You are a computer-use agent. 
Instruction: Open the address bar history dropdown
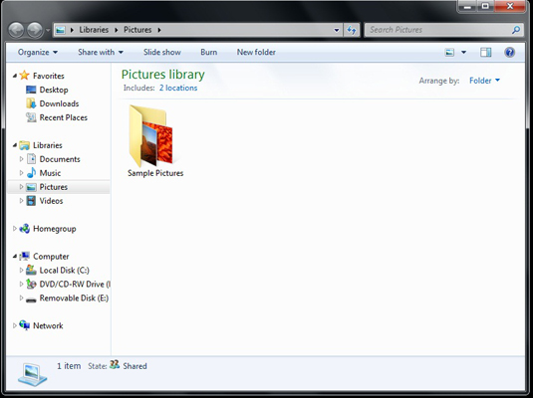(336, 30)
